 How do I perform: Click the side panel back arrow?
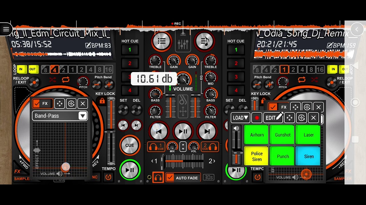tap(356, 29)
